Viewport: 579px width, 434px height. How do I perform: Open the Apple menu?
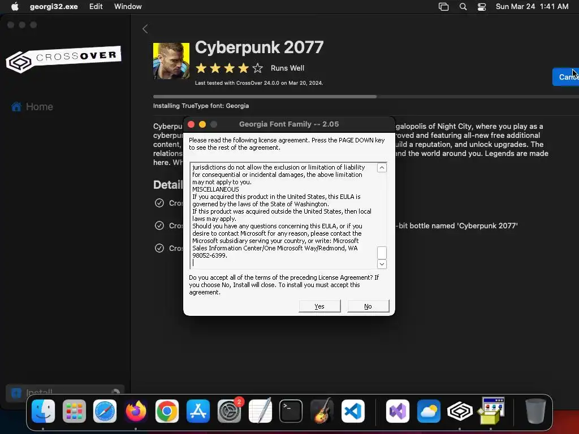[15, 6]
